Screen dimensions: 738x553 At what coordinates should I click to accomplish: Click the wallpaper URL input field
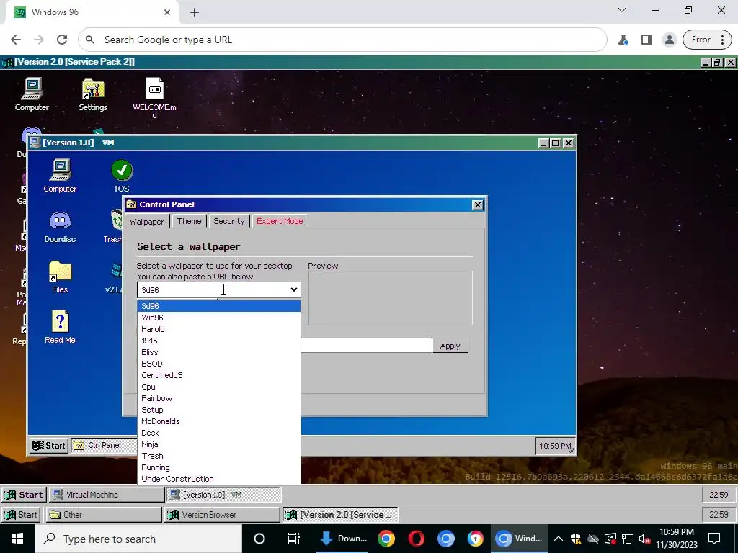[366, 345]
